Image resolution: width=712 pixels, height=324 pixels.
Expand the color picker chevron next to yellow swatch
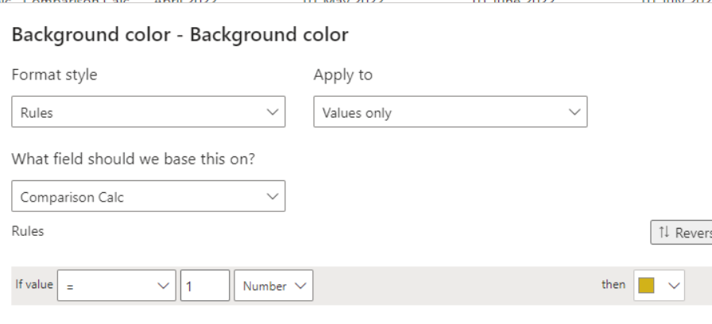tap(675, 285)
